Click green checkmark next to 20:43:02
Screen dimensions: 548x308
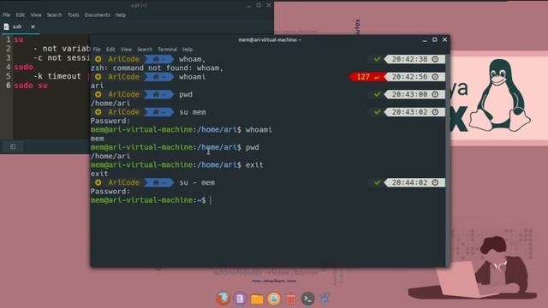tap(377, 112)
